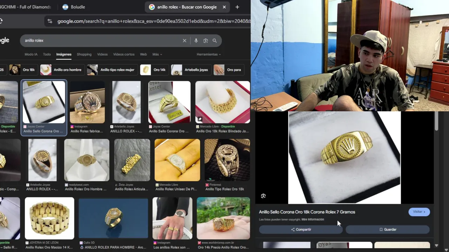The height and width of the screenshot is (252, 449).
Task: Expand the Herramientas tools dropdown
Action: [x=209, y=54]
